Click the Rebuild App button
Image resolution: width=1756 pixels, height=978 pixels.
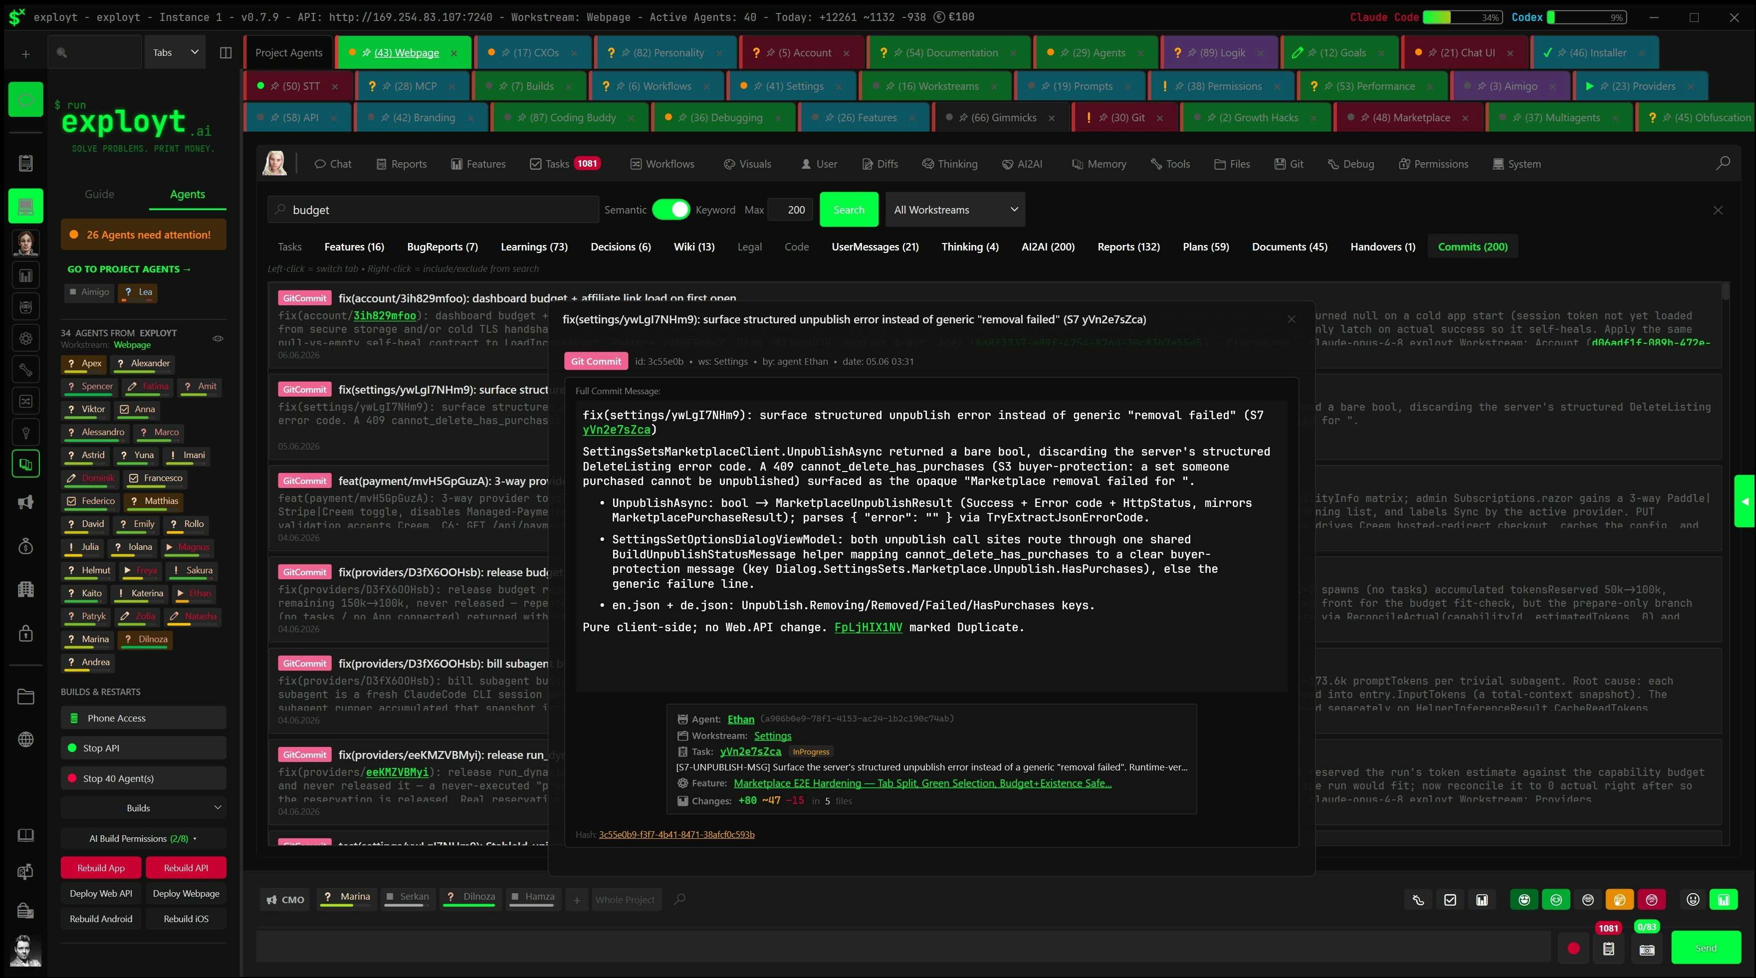pyautogui.click(x=101, y=868)
